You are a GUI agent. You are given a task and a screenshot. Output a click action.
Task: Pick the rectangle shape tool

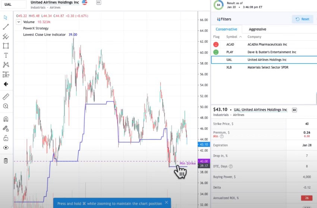[x=6, y=46]
